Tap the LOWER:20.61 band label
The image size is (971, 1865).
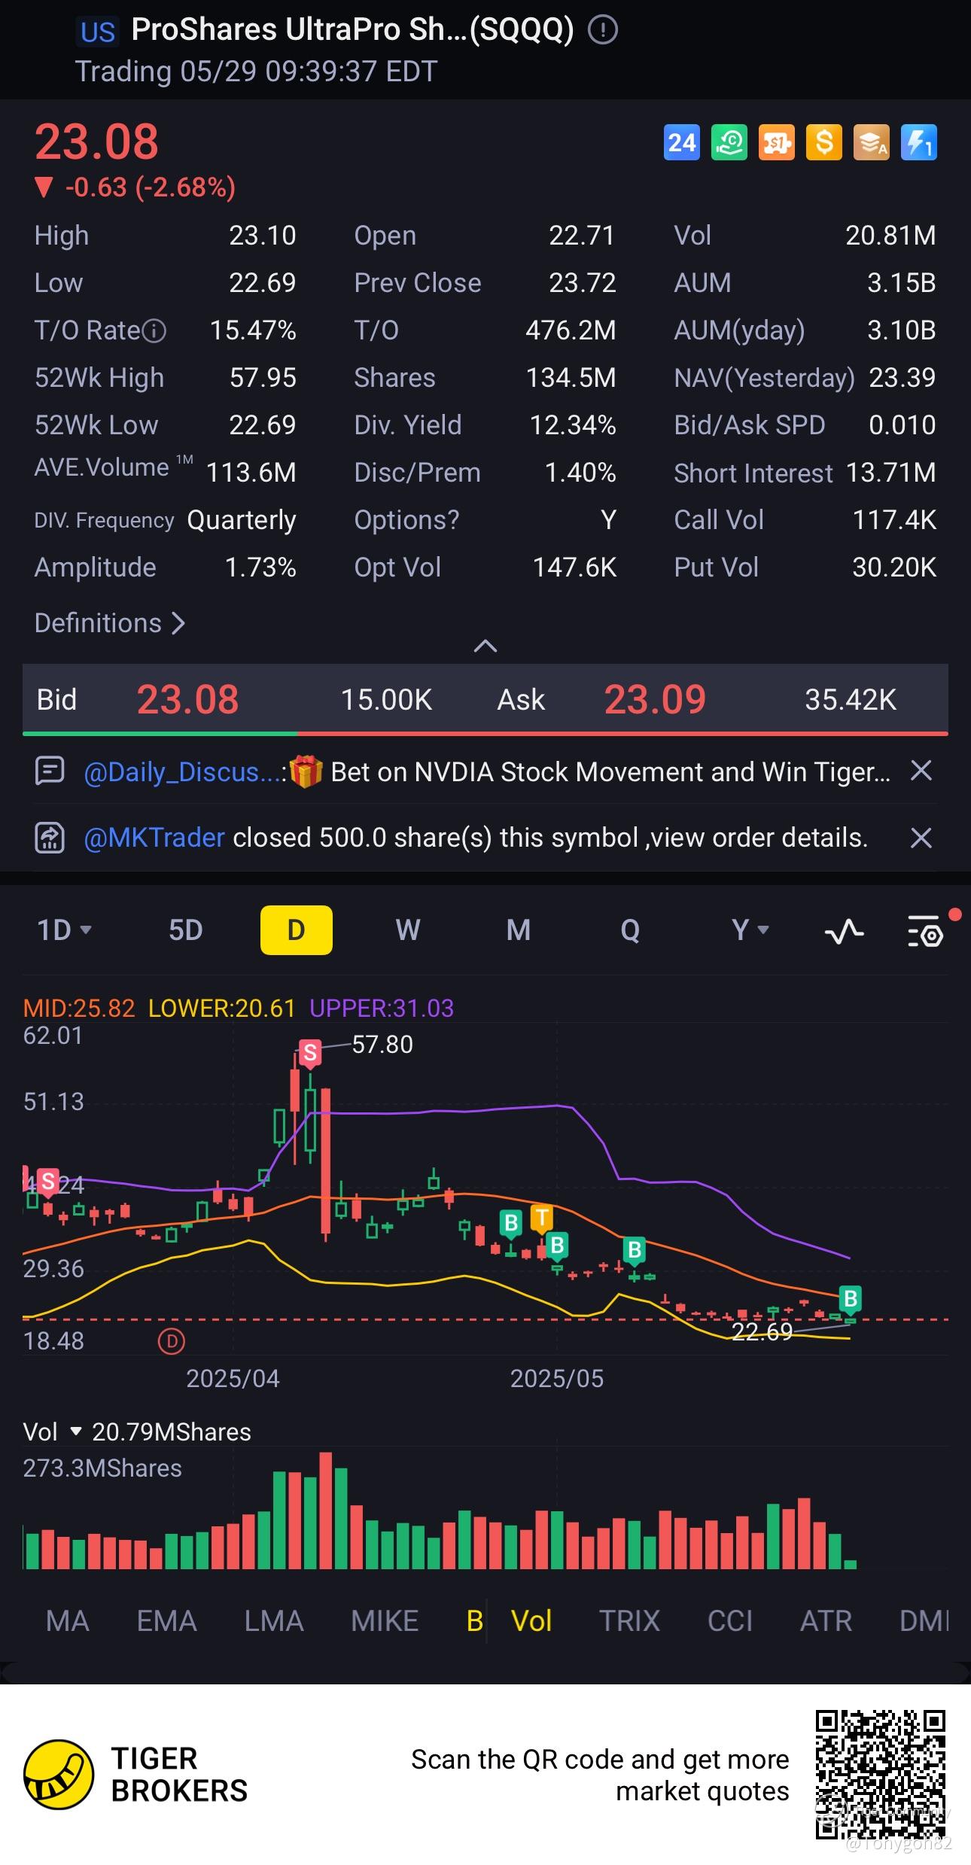click(x=222, y=1008)
